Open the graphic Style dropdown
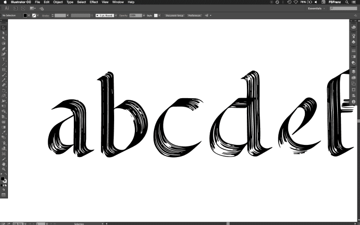 (x=159, y=15)
